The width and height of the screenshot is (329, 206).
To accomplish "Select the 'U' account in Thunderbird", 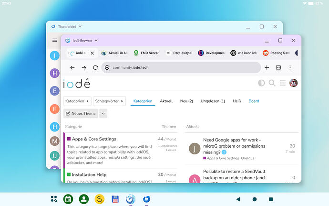I will [54, 156].
